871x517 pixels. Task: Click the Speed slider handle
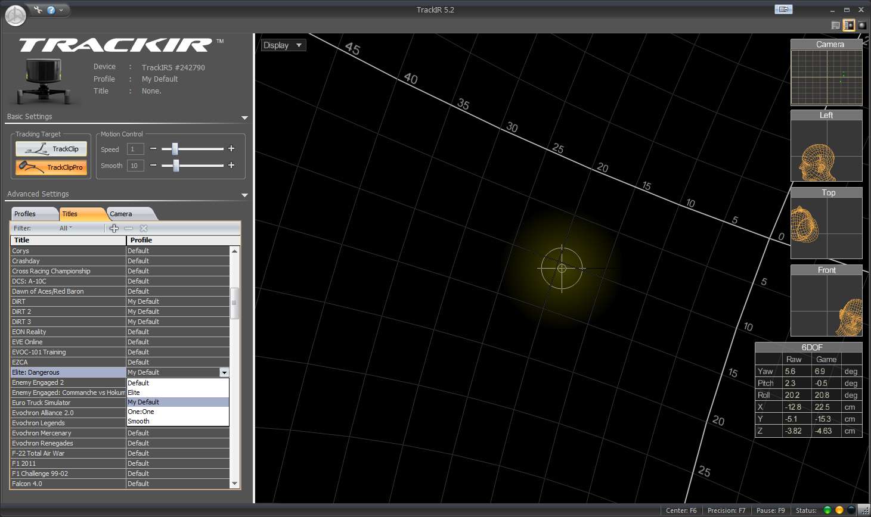pos(175,149)
